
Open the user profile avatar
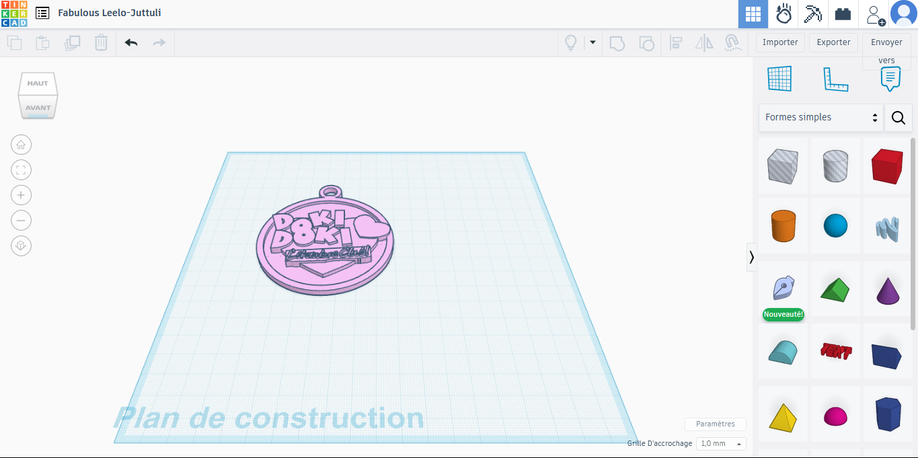[903, 13]
